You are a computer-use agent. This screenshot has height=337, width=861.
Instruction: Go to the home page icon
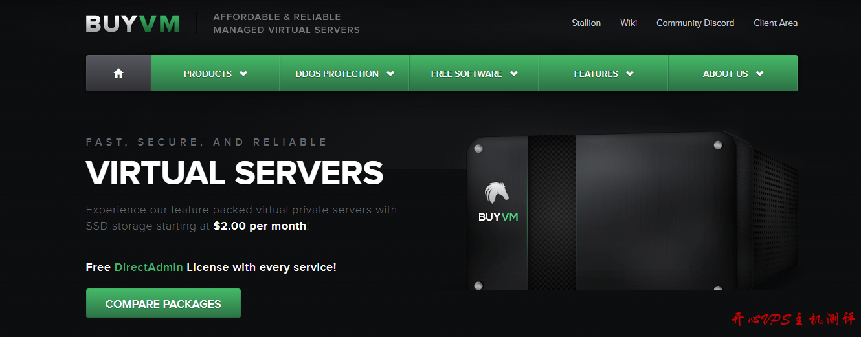click(x=118, y=73)
